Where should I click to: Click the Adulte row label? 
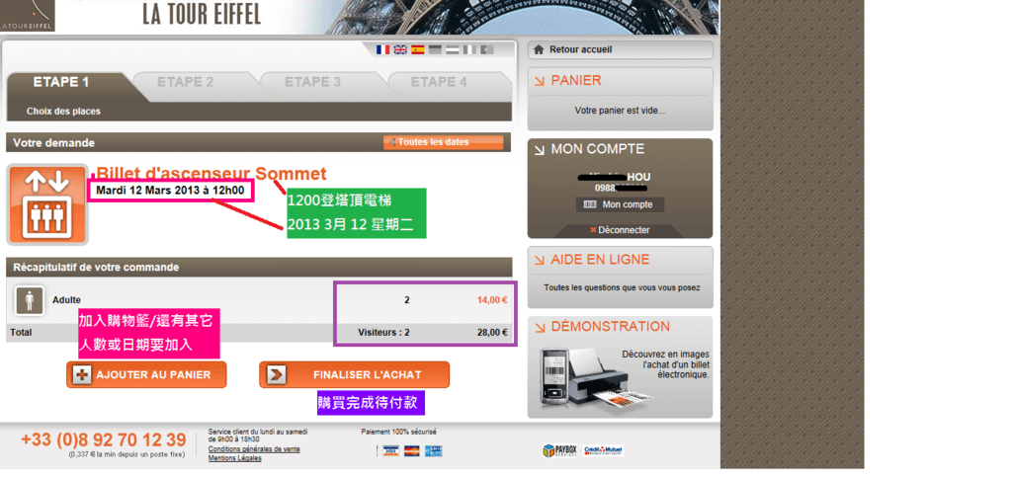pos(66,300)
